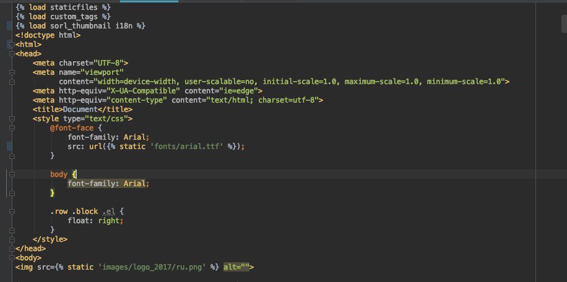Click the "text/css" type value
Viewport: 567px width, 282px height.
point(106,119)
